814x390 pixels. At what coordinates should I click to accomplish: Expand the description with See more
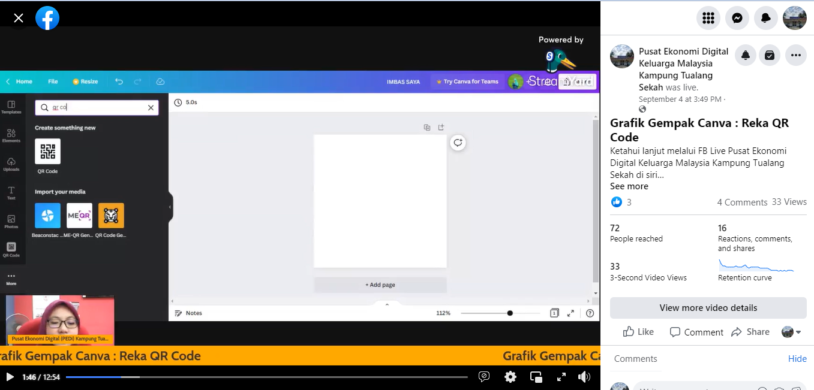coord(629,186)
